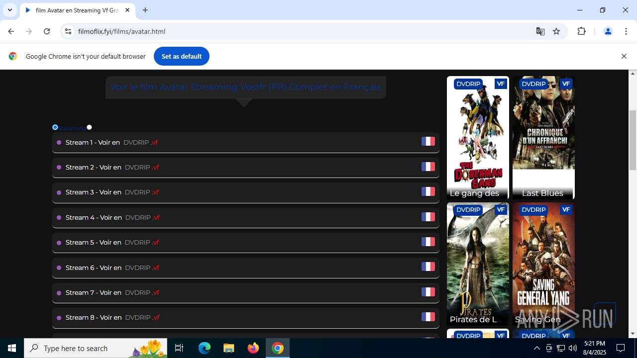This screenshot has height=358, width=637.
Task: Click the forward navigation arrow
Action: (29, 31)
